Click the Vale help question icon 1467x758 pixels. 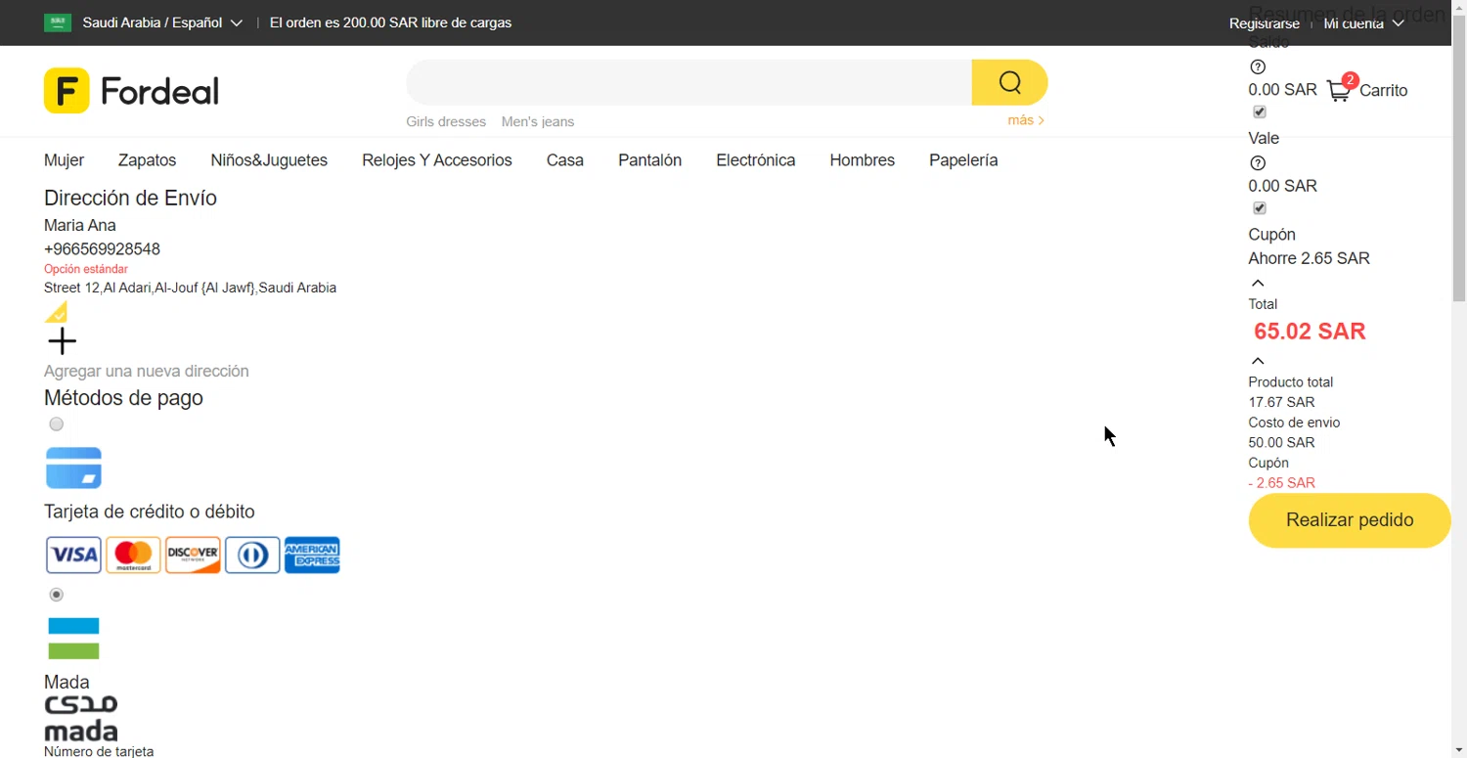[x=1258, y=163]
